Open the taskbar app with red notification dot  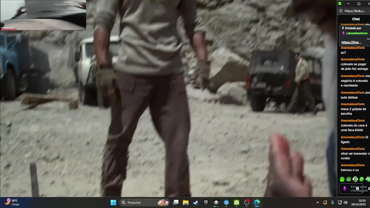tap(247, 203)
